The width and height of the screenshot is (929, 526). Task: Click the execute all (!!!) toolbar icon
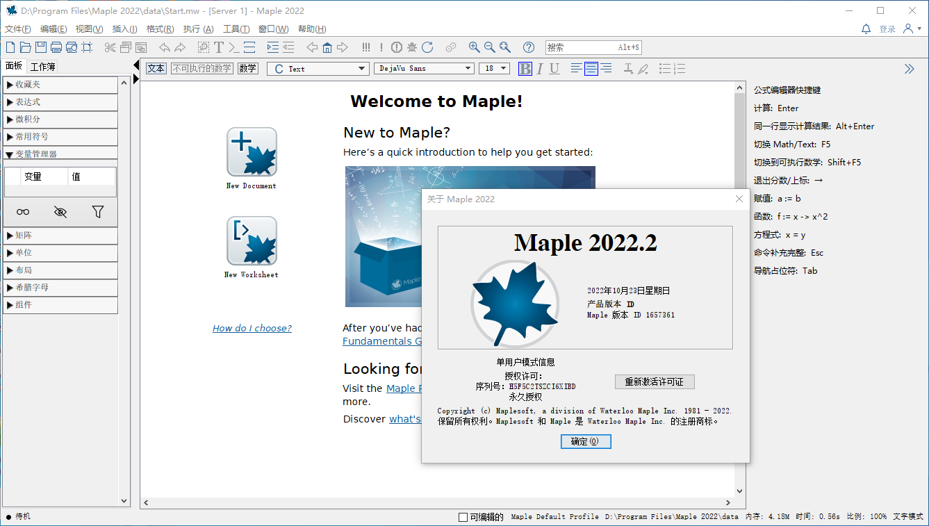365,47
